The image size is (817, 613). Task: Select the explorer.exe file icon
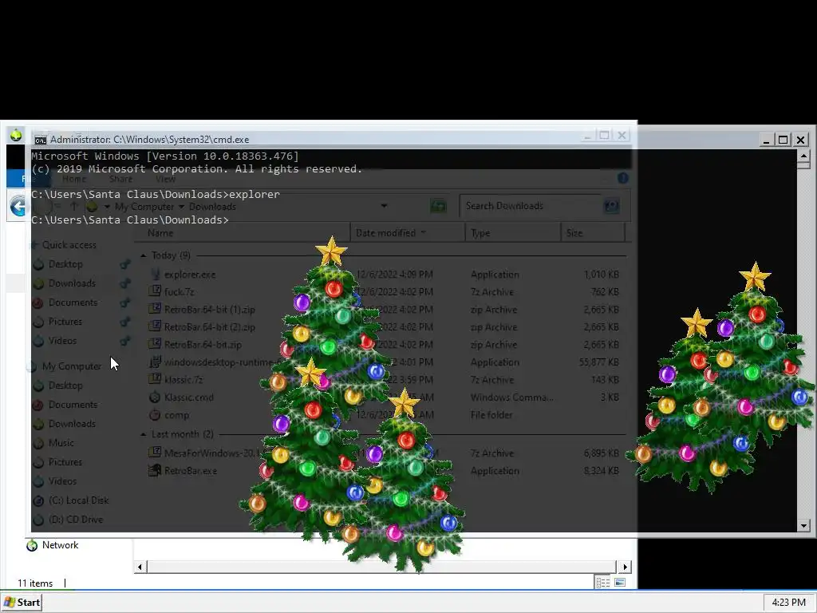pos(155,275)
